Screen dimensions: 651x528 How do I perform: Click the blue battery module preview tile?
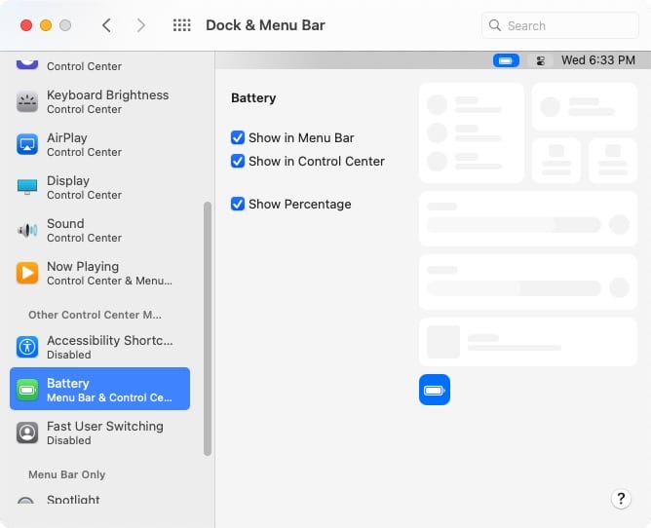(435, 390)
